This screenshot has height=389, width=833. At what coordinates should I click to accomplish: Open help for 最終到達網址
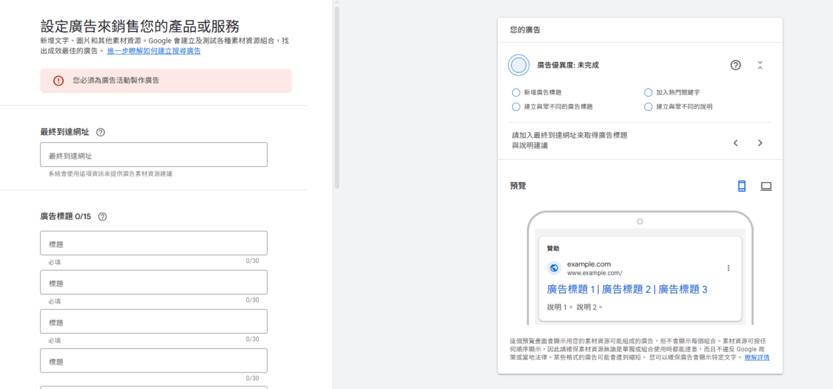click(101, 132)
